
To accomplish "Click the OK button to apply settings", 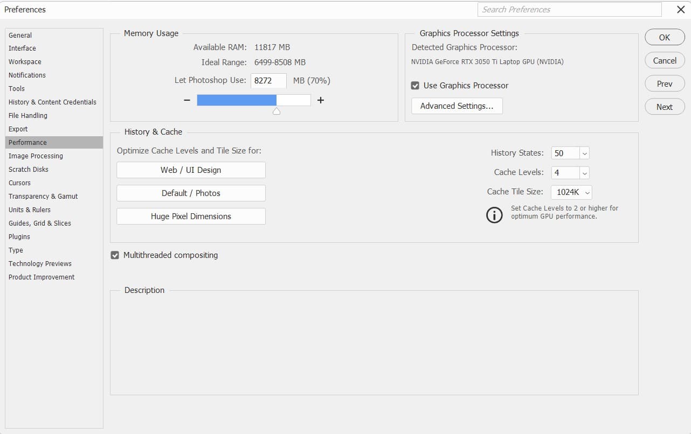I will 664,37.
